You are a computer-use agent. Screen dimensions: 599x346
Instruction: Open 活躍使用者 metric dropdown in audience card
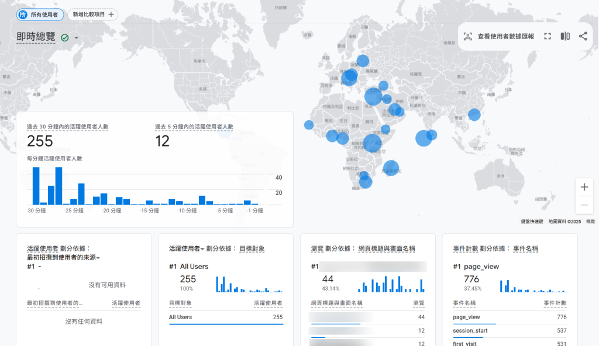pyautogui.click(x=203, y=249)
